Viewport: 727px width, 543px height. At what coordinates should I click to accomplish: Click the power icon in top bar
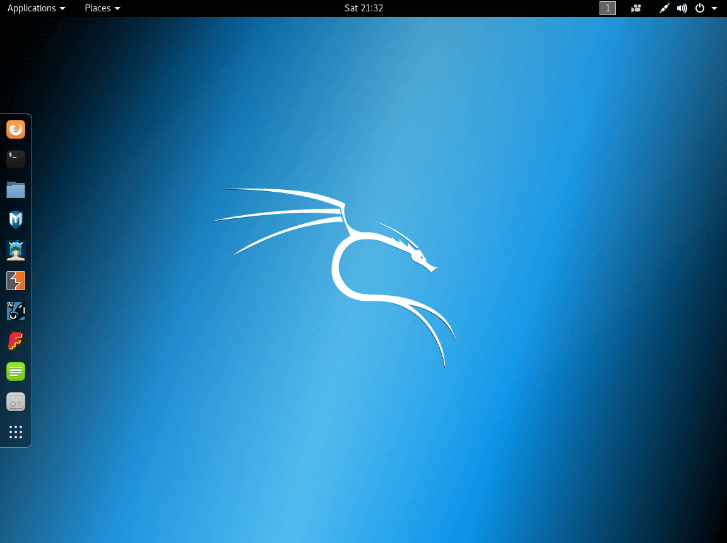click(700, 8)
